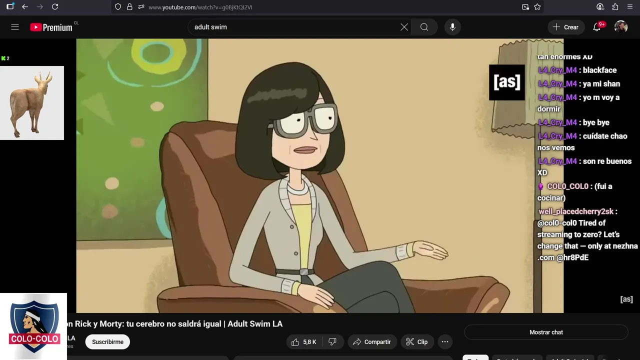Share the video via Compartir

[x=372, y=342]
